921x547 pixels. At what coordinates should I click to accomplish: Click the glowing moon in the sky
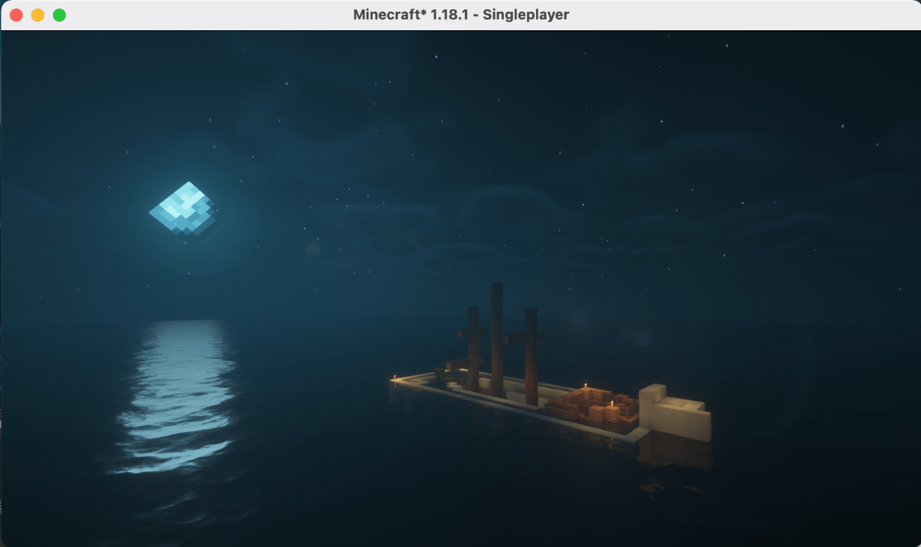click(x=184, y=205)
